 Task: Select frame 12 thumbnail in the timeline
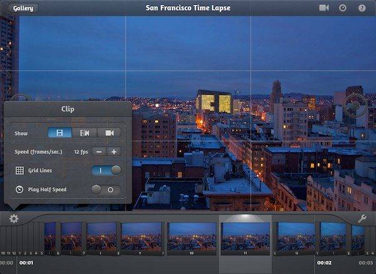[x=295, y=237]
